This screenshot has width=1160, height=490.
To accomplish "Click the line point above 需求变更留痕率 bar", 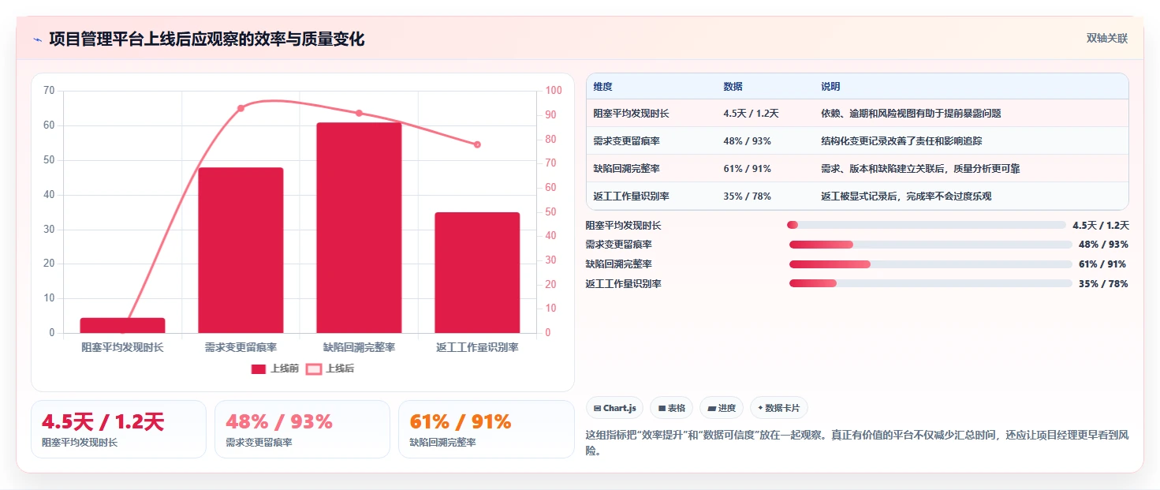I will tap(241, 108).
